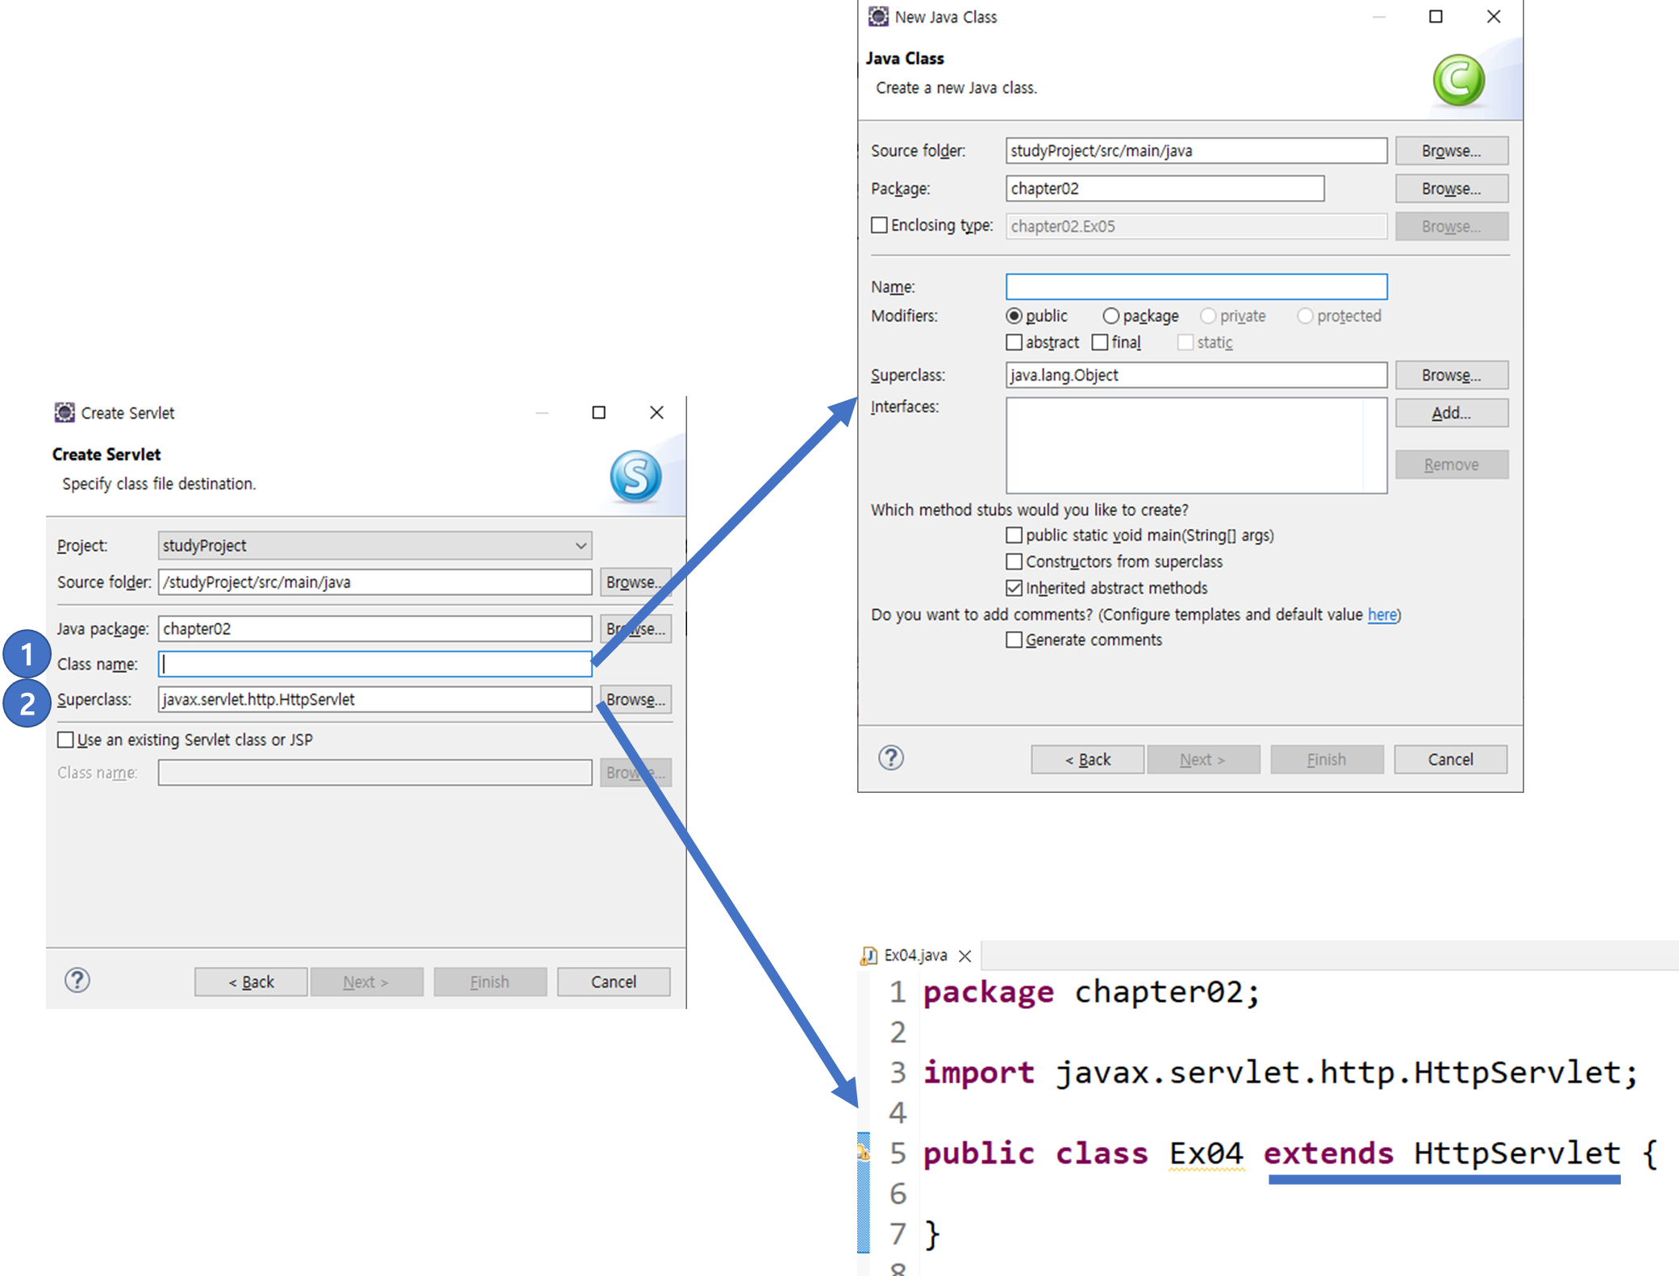1679x1276 pixels.
Task: Click the Name field in New Java Class
Action: (1196, 287)
